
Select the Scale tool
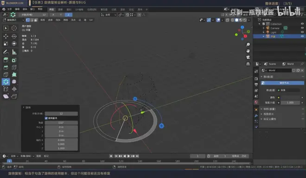pyautogui.click(x=6, y=44)
